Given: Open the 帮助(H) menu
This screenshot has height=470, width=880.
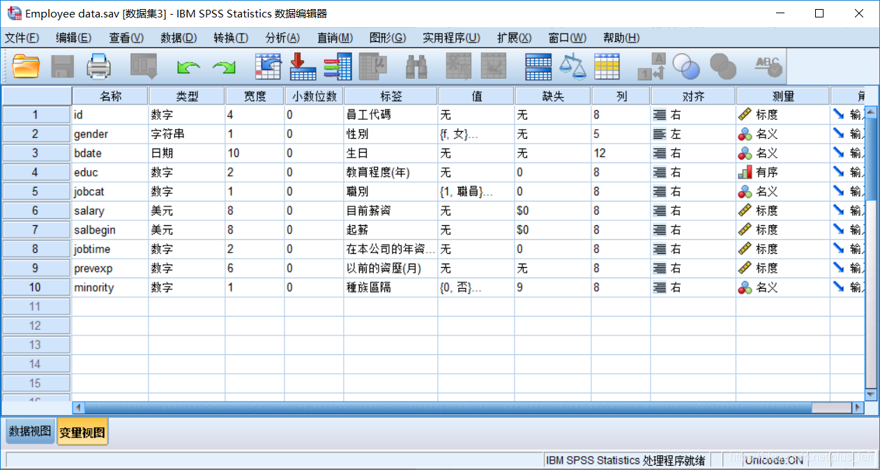Looking at the screenshot, I should (x=621, y=38).
